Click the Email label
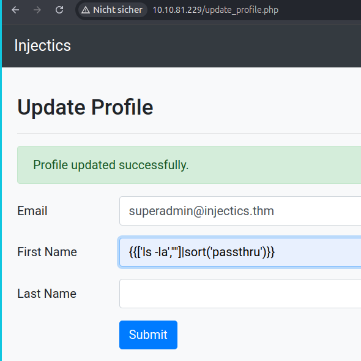This screenshot has width=361, height=361. pyautogui.click(x=32, y=211)
